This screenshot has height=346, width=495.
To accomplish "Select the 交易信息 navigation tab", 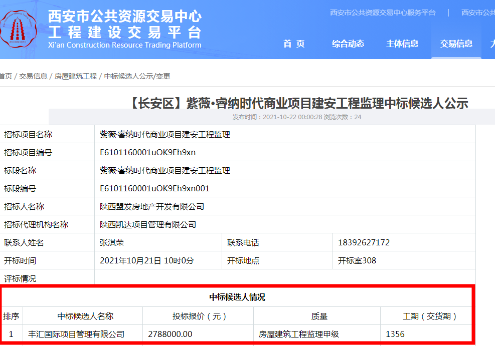I will (x=456, y=44).
